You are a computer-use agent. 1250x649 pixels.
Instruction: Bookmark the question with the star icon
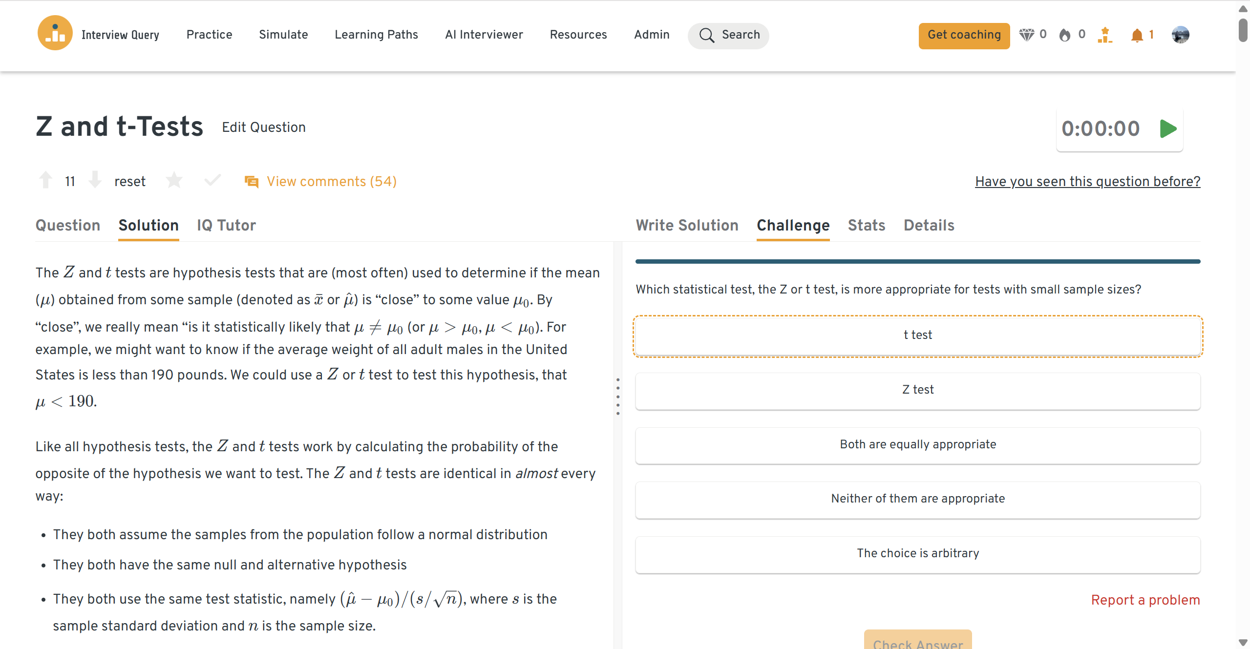pyautogui.click(x=174, y=181)
